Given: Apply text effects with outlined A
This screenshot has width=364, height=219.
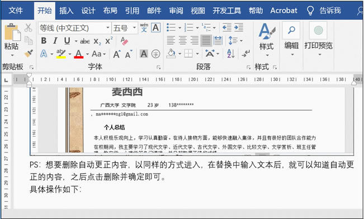Looking at the screenshot, I should 44,54.
